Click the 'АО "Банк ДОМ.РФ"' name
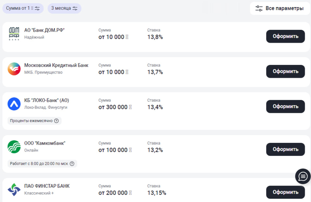This screenshot has width=311, height=202. click(44, 30)
